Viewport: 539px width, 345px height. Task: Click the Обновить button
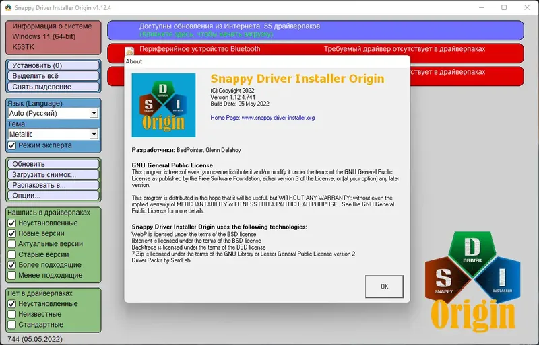pyautogui.click(x=54, y=164)
